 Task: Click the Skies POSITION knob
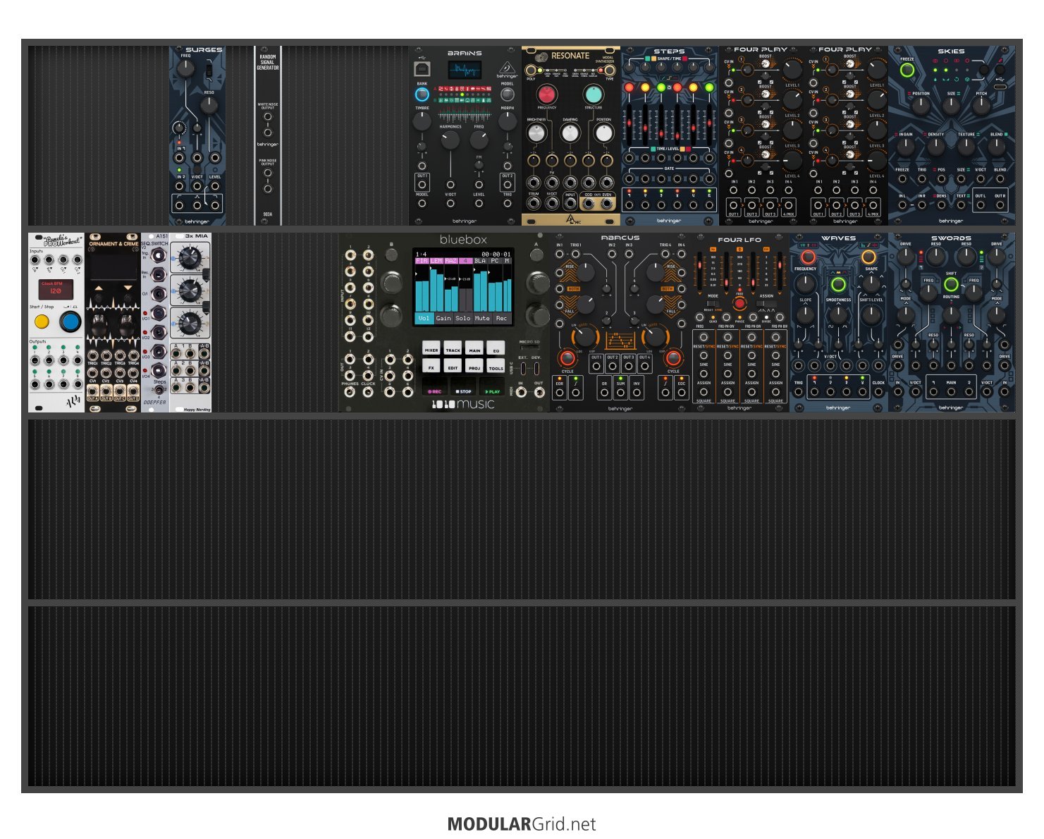(921, 106)
